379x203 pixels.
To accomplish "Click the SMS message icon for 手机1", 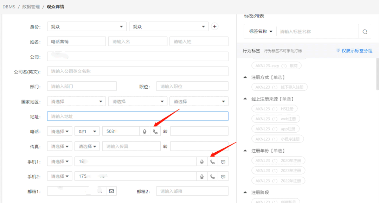I will click(x=223, y=162).
